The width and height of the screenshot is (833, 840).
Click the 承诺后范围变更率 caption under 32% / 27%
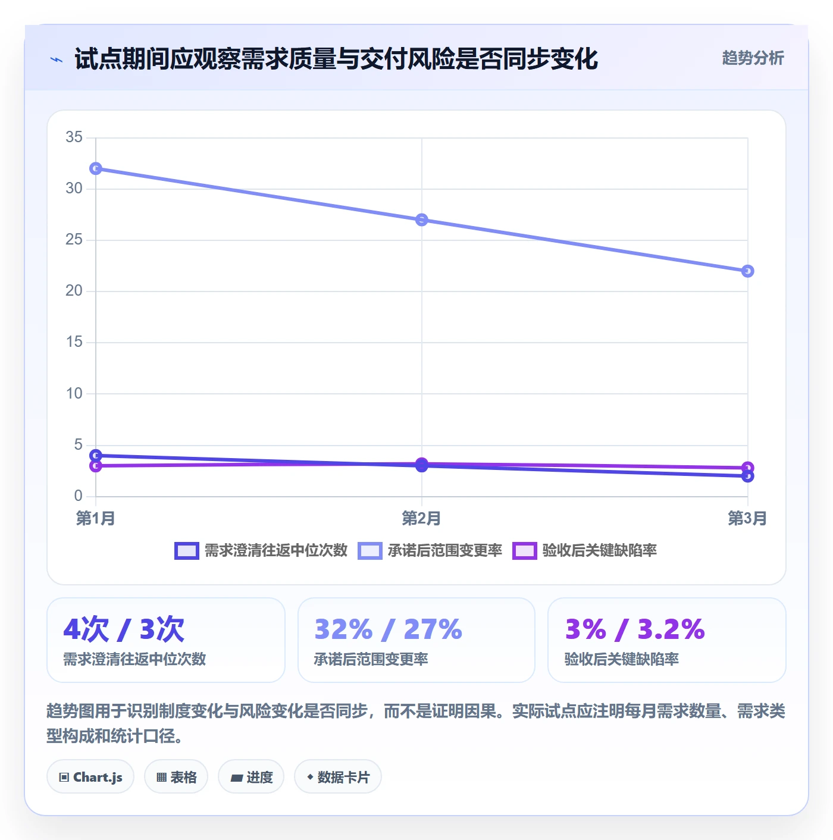(371, 659)
